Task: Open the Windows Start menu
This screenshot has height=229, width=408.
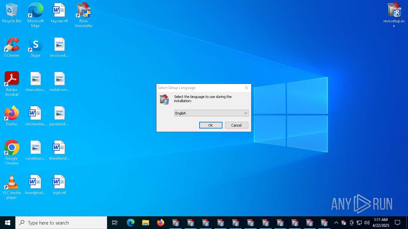Action: [x=8, y=223]
